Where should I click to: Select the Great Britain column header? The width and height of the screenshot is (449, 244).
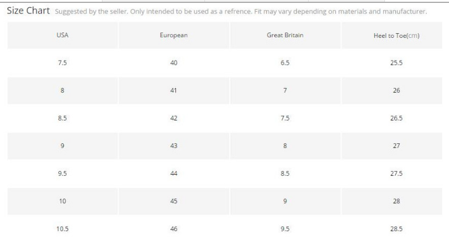(x=285, y=36)
